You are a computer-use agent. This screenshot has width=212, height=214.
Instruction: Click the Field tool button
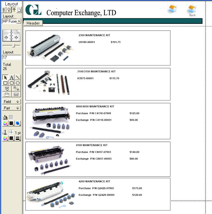pyautogui.click(x=11, y=102)
